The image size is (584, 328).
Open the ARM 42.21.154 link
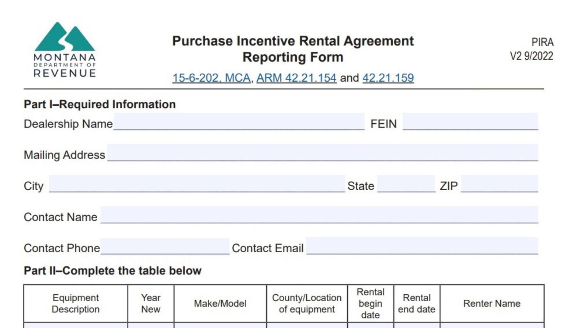point(296,78)
